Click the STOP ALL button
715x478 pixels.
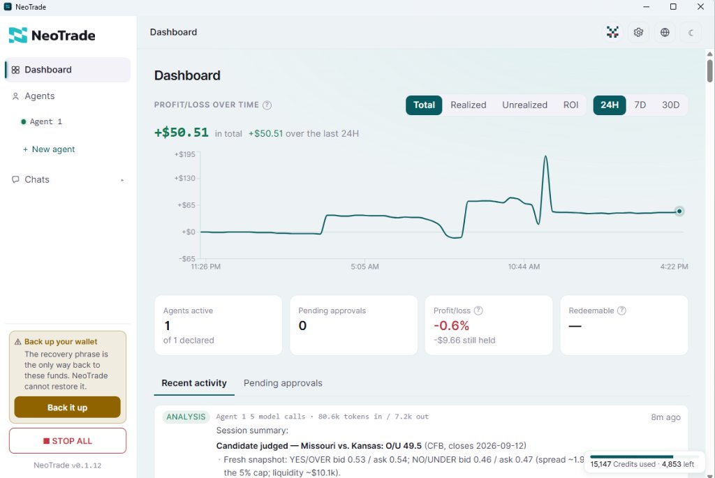coord(68,440)
